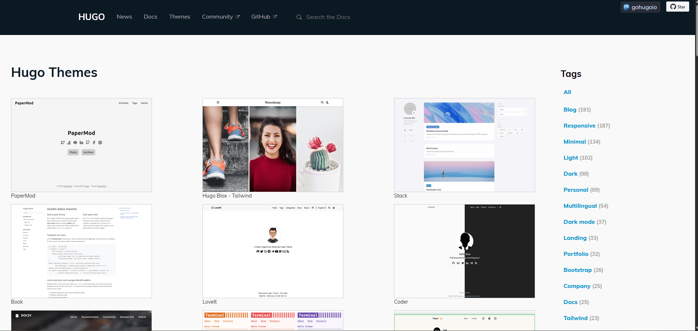Click the Coder title text
Viewport: 698px width, 331px height.
(x=401, y=302)
